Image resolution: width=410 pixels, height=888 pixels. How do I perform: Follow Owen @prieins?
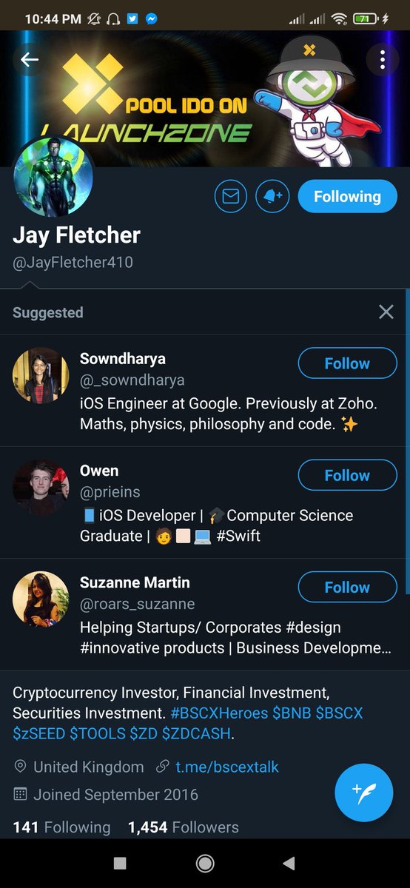click(347, 475)
